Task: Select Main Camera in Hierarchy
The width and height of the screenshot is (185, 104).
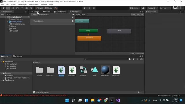Action: 17,19
